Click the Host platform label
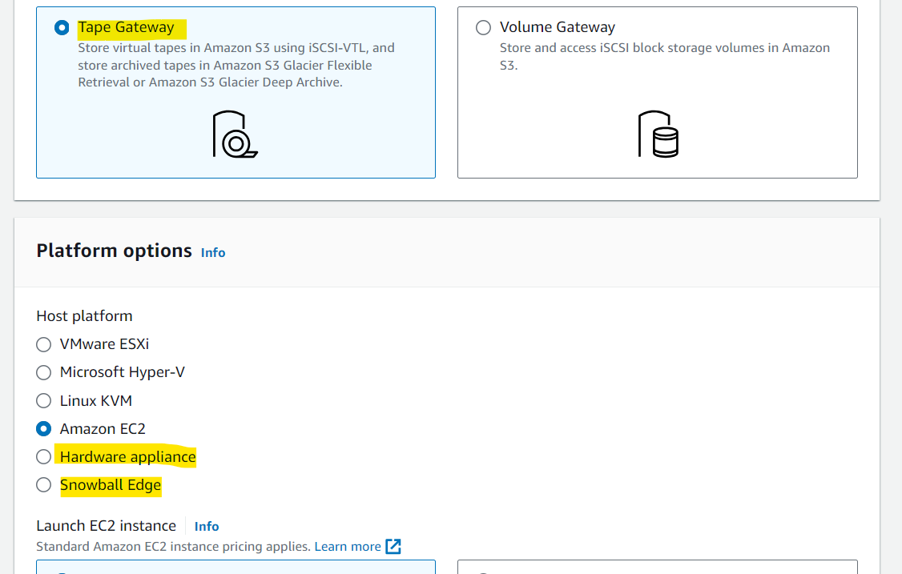 (x=84, y=316)
